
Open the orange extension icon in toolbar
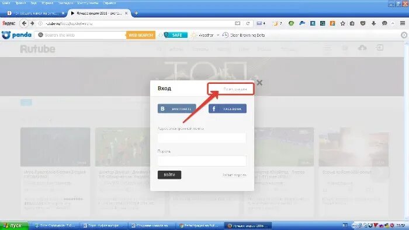pyautogui.click(x=332, y=23)
